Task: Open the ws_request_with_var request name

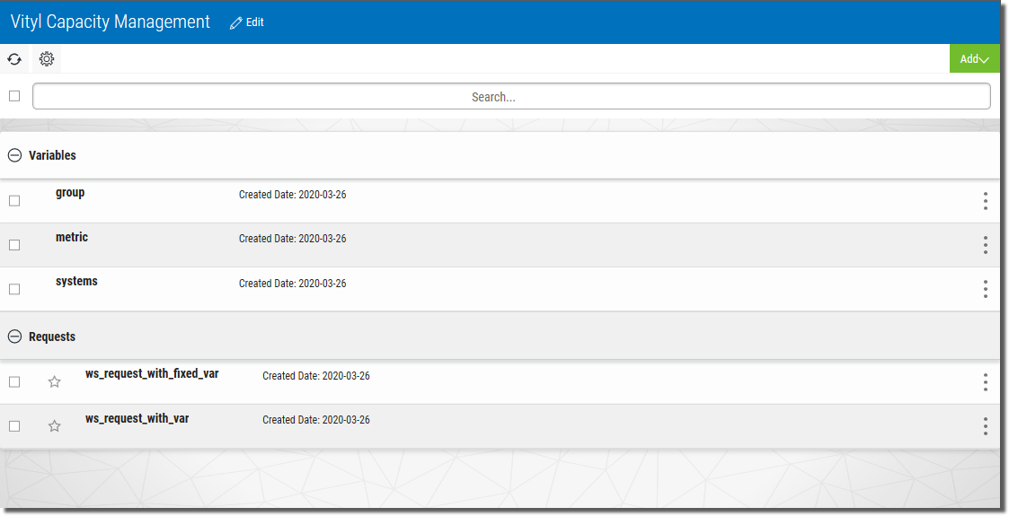Action: [x=137, y=418]
